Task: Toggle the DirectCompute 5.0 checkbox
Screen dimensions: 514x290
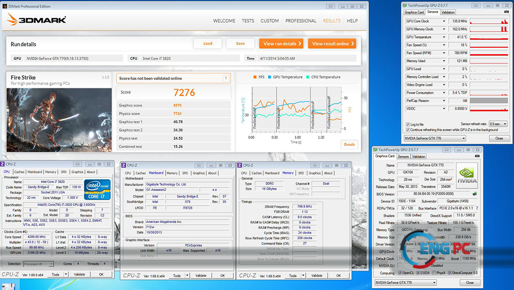Action: click(x=450, y=272)
